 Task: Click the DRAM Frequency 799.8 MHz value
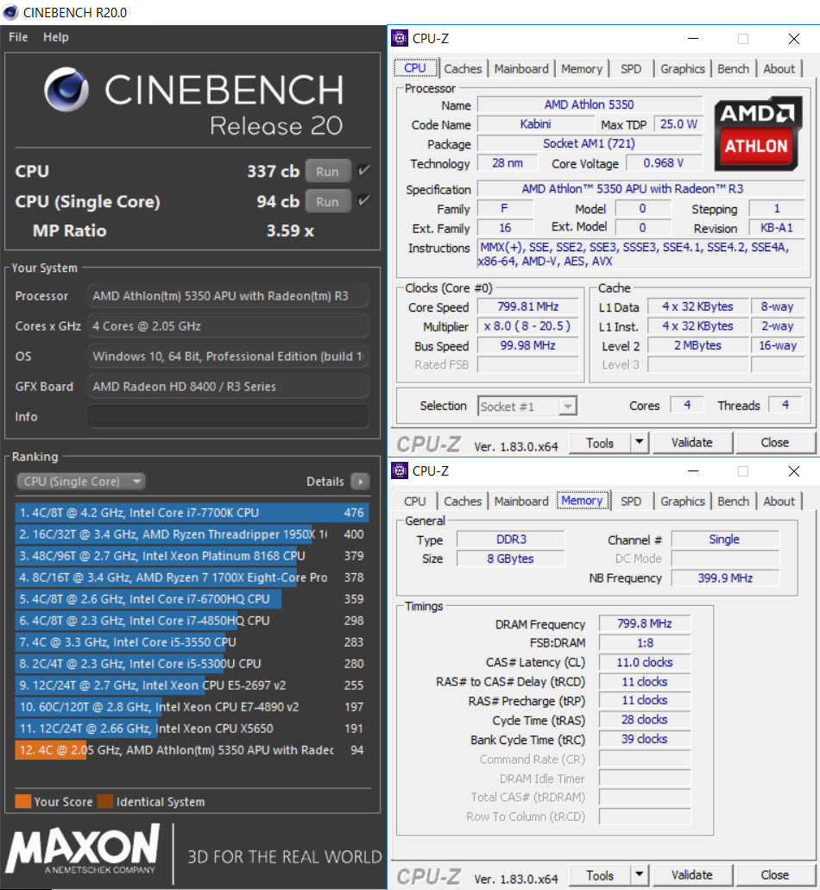click(x=645, y=623)
